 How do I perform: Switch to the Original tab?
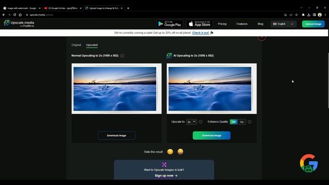coord(76,45)
